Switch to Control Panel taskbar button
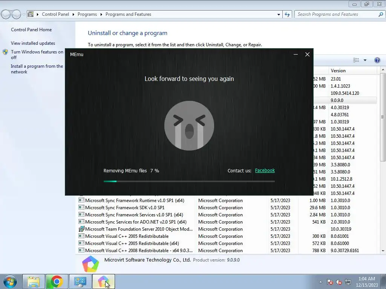386x289 pixels. (x=80, y=281)
